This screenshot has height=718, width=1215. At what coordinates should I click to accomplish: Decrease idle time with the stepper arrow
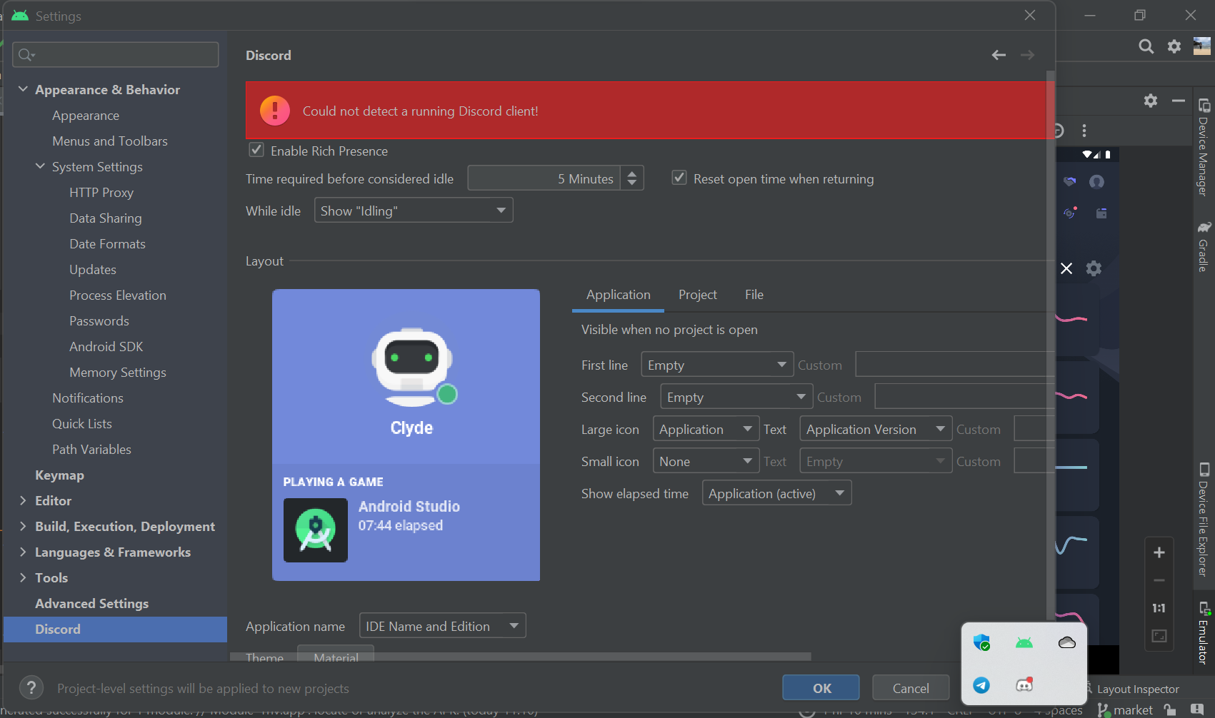tap(631, 183)
